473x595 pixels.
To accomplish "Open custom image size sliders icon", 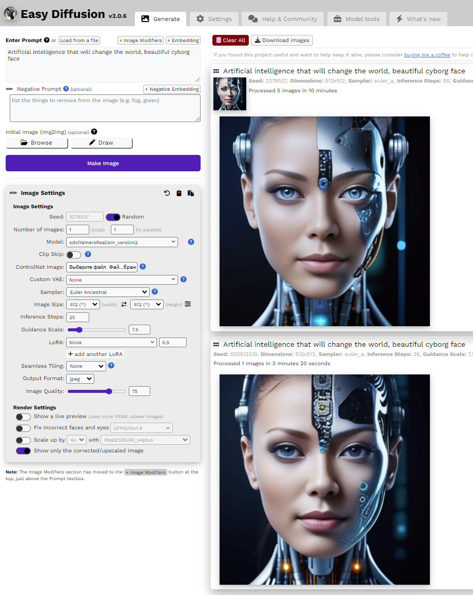I will coord(188,304).
